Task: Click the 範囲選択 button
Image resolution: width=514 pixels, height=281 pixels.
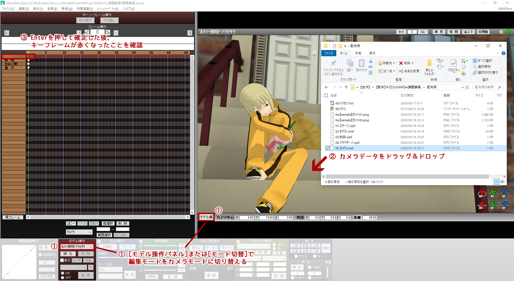Action: click(104, 235)
